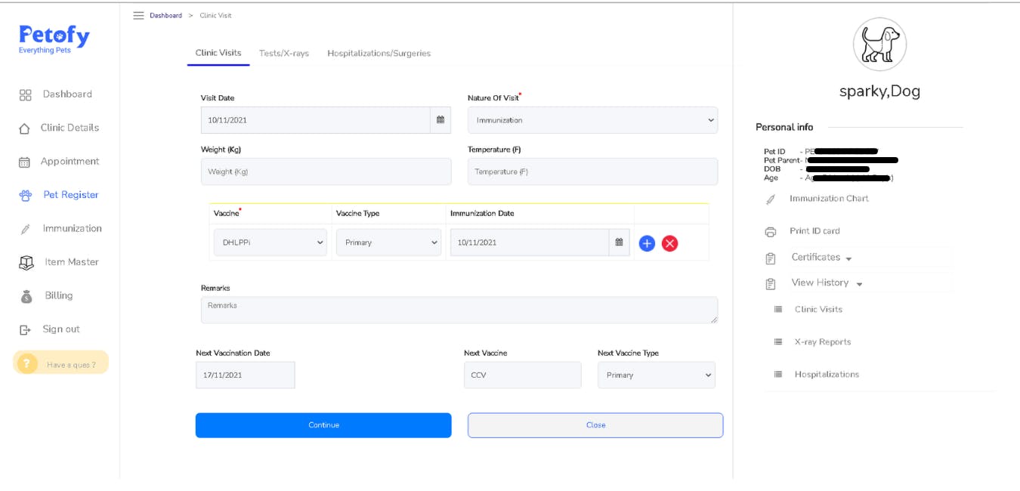Select Pet Register in the sidebar

click(x=70, y=194)
